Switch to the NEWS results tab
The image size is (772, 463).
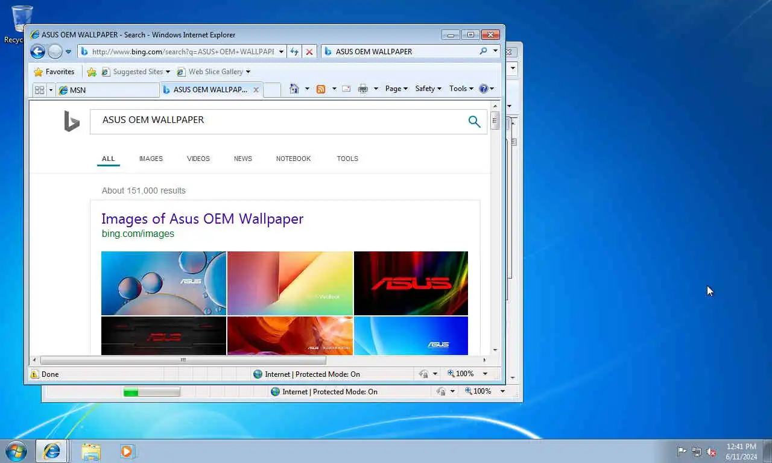point(243,159)
